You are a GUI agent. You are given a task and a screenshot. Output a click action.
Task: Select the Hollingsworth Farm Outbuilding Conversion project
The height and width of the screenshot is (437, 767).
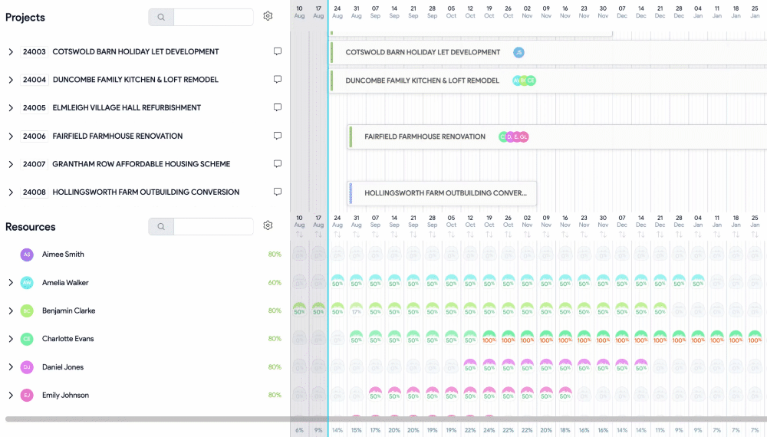tap(146, 192)
